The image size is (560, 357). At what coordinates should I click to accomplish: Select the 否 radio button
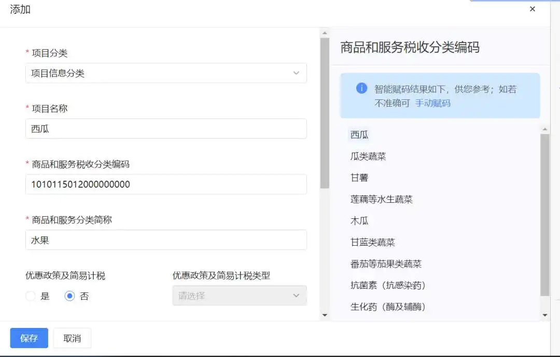pyautogui.click(x=69, y=296)
